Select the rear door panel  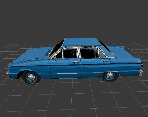point(96,68)
